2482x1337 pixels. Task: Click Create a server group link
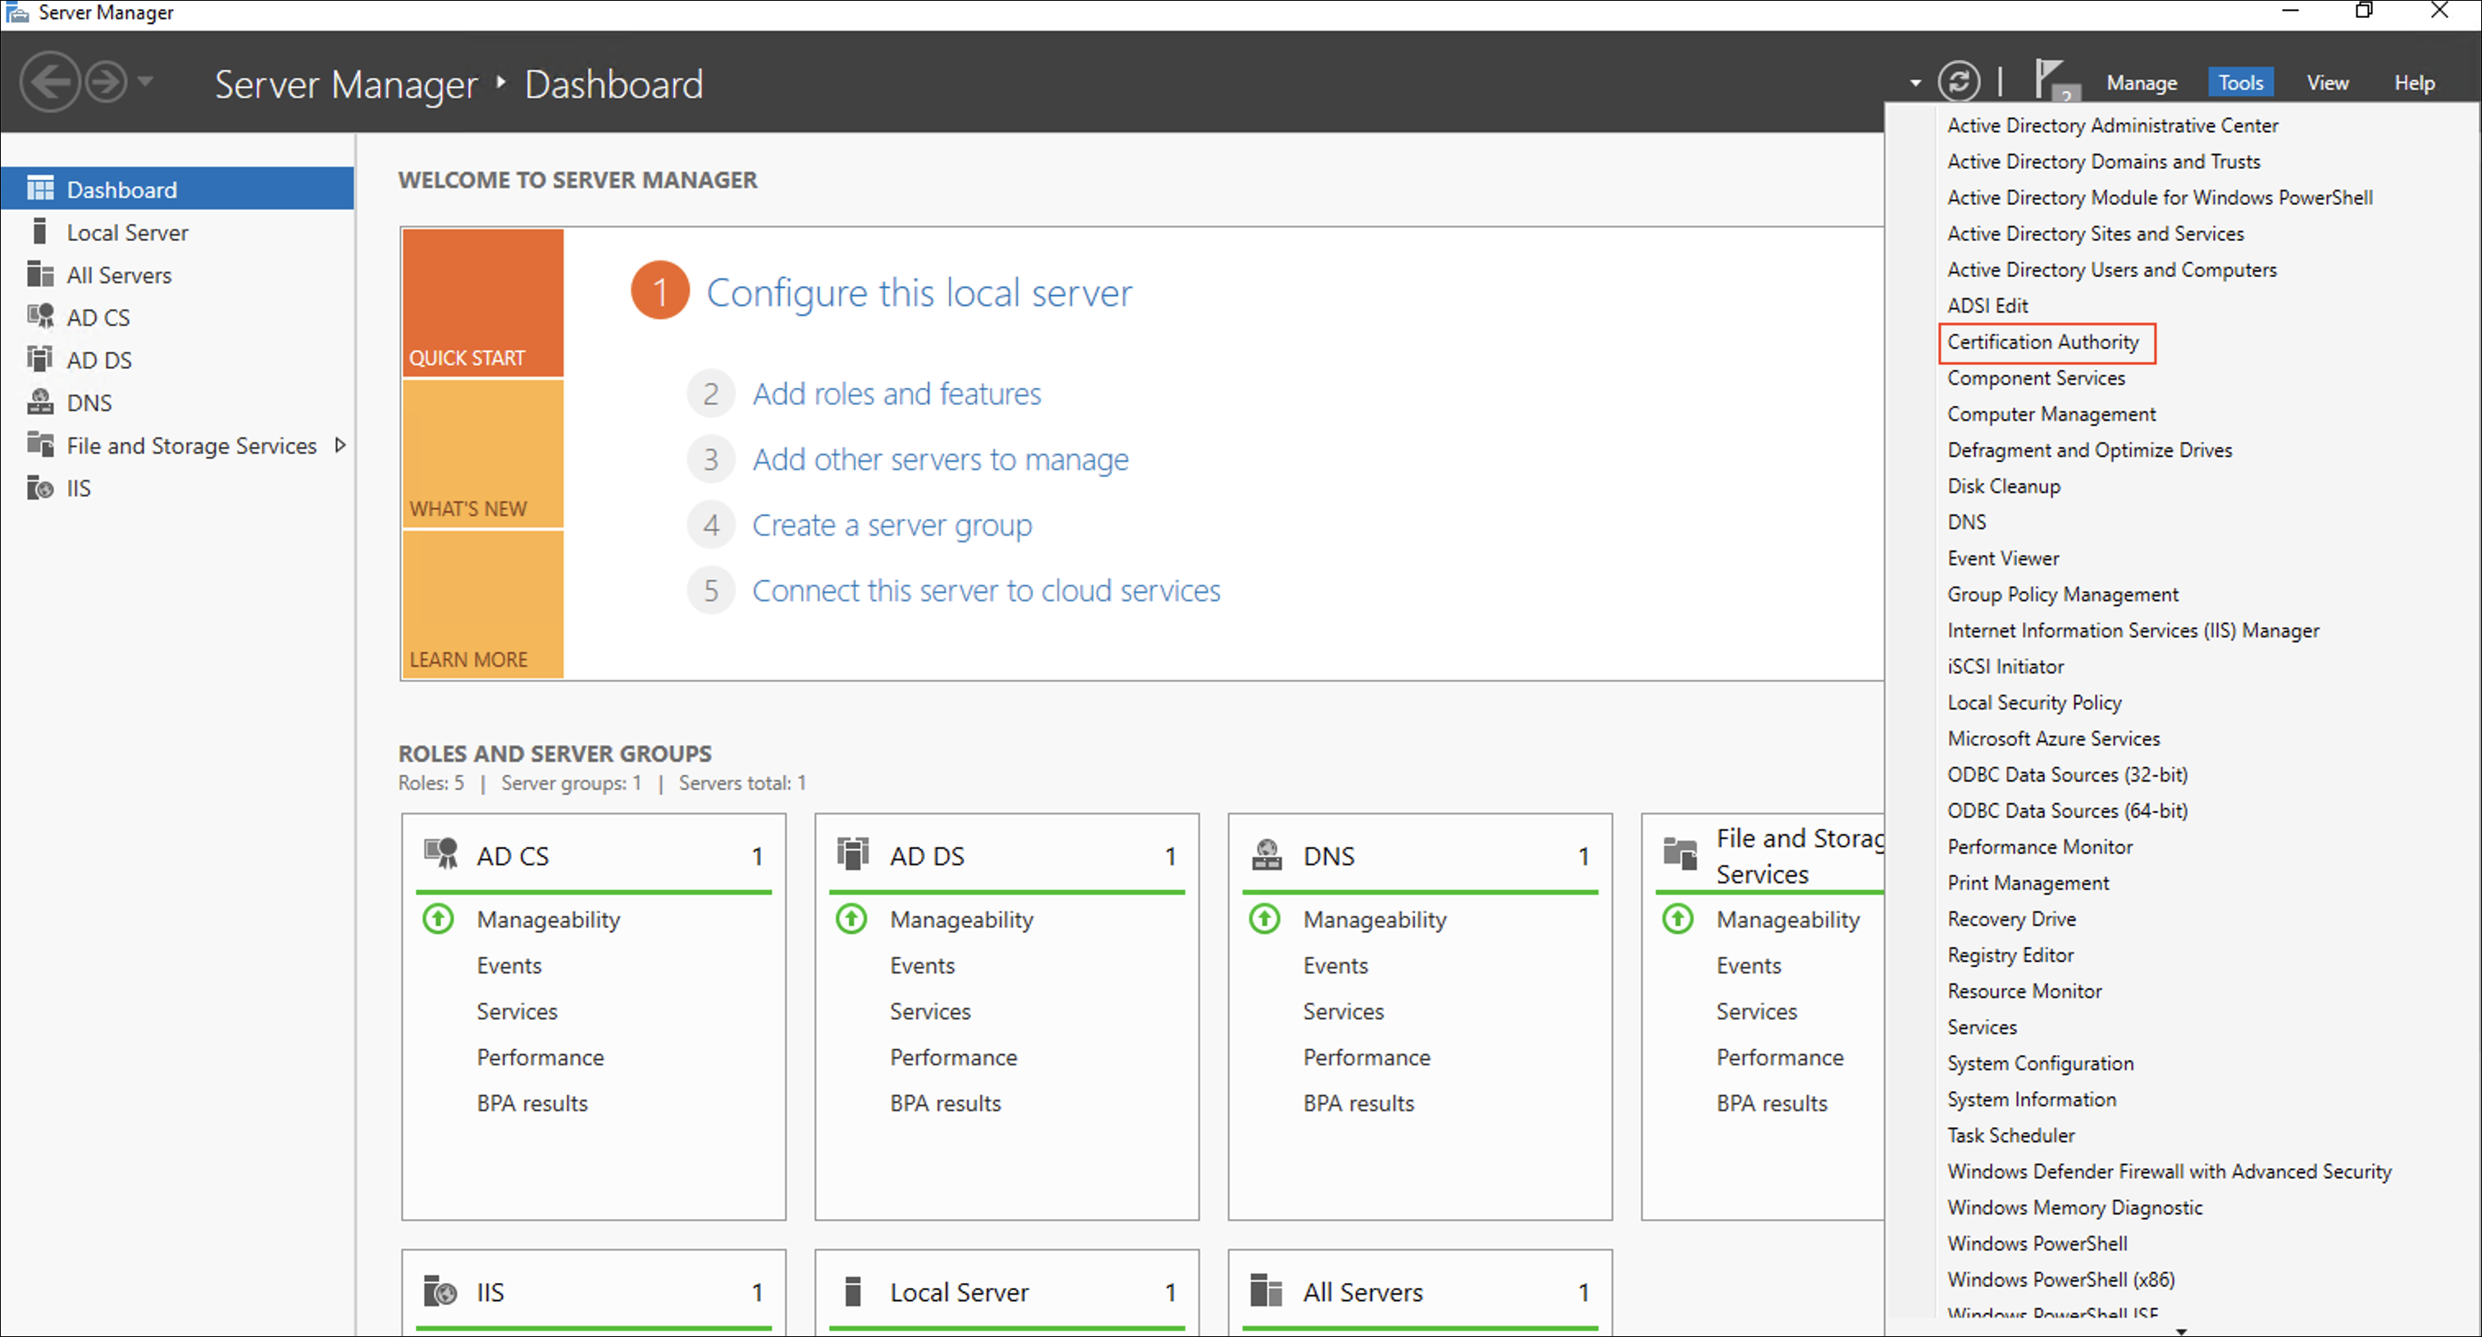[x=892, y=525]
